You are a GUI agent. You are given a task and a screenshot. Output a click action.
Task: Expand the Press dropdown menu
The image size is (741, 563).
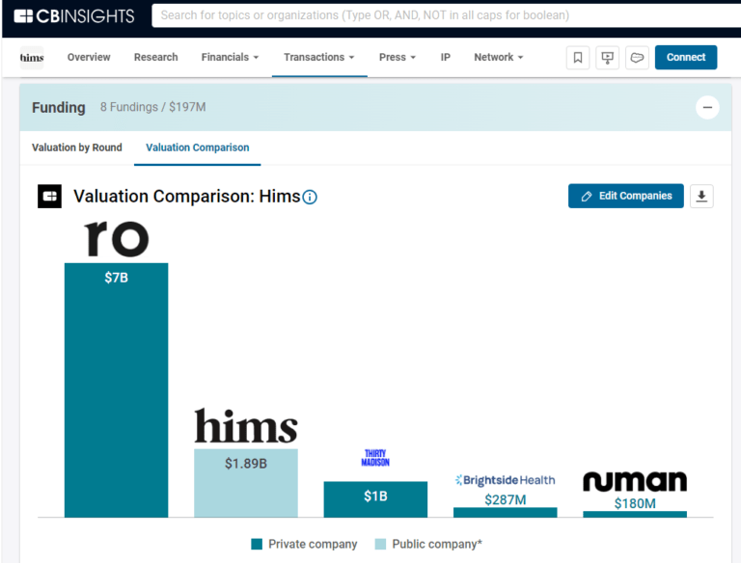[398, 57]
